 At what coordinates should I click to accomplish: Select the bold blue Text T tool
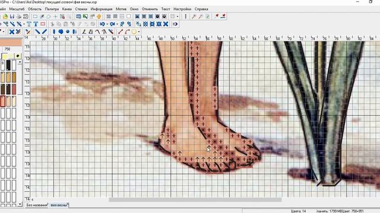tap(36, 24)
